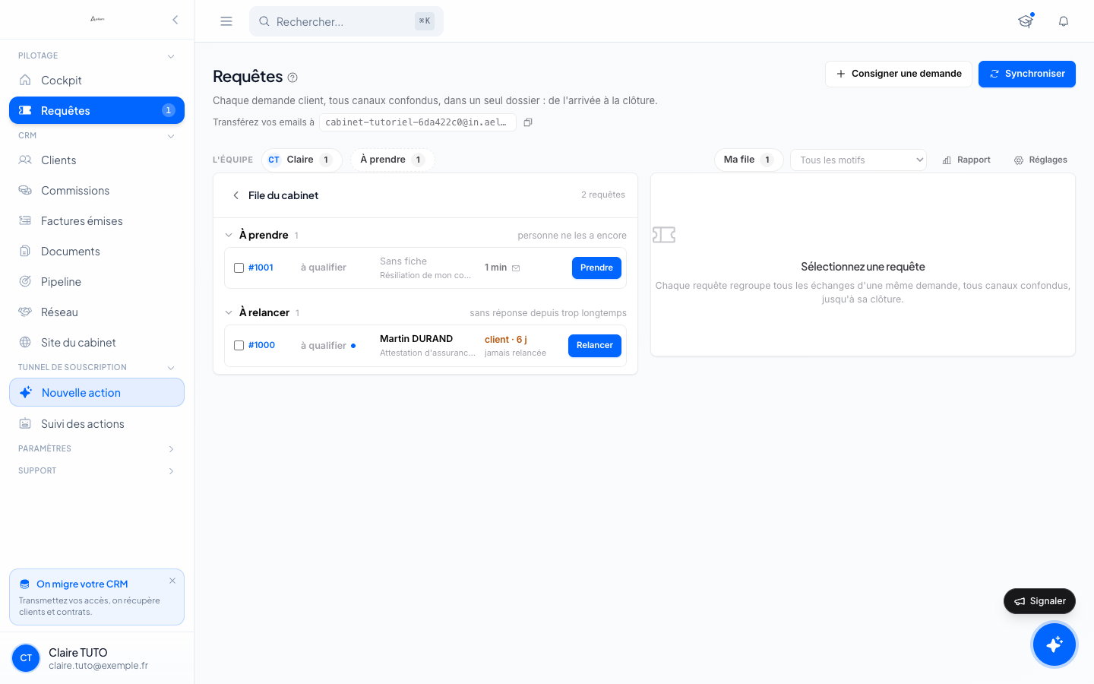Select the 'À prendre' team filter pill
The height and width of the screenshot is (684, 1094).
(x=393, y=160)
